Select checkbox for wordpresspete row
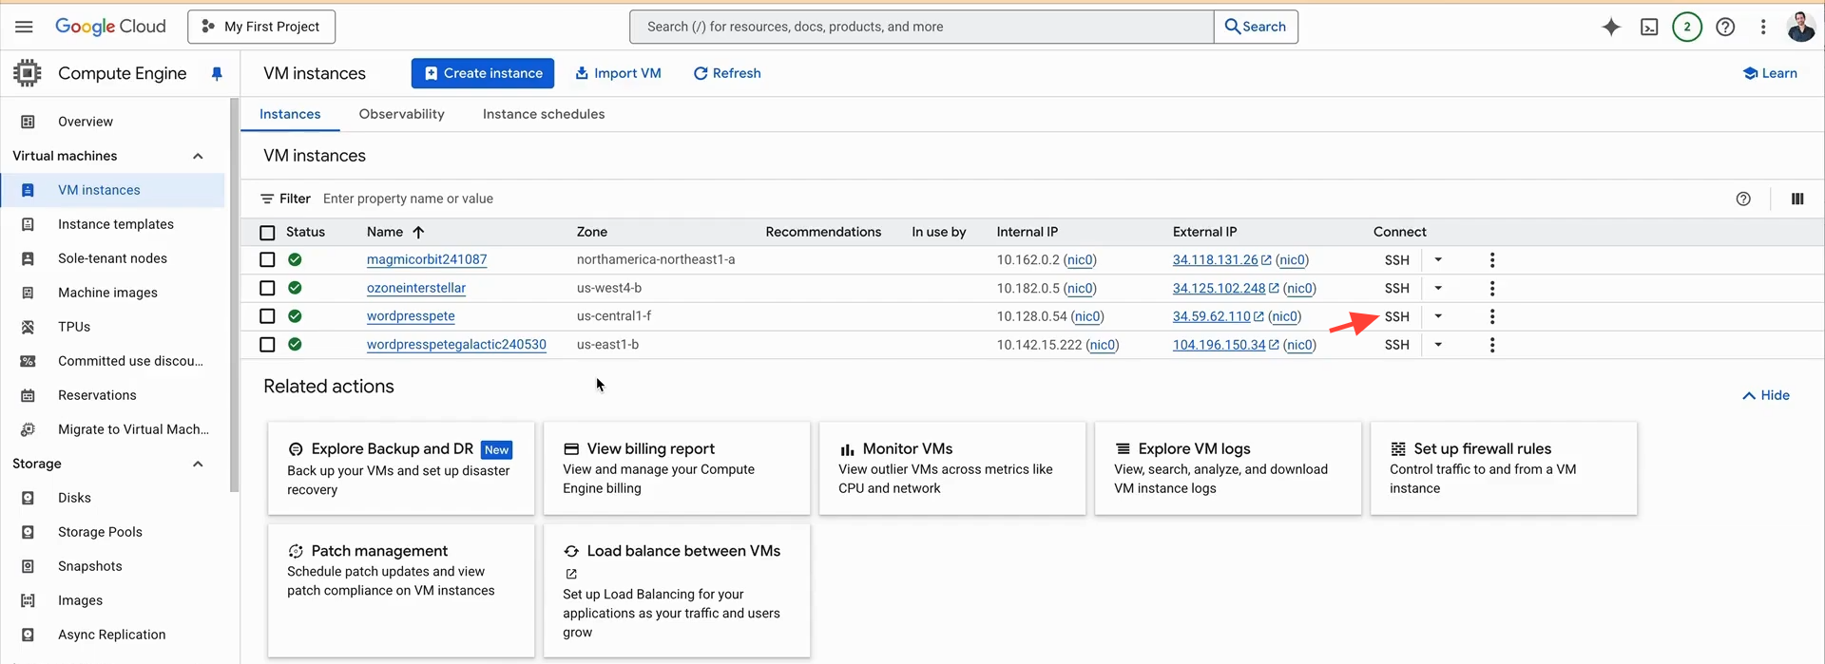The width and height of the screenshot is (1825, 664). click(x=267, y=316)
